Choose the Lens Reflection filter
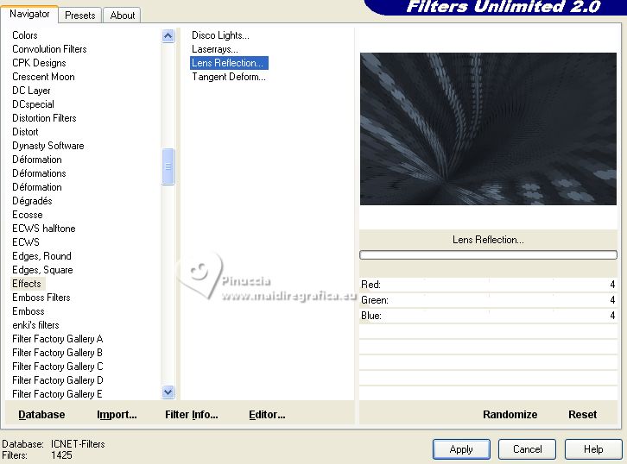Image resolution: width=627 pixels, height=464 pixels. coord(229,63)
